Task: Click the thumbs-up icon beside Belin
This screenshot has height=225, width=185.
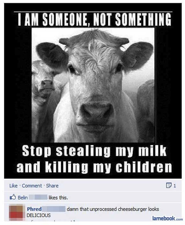Action: (x=13, y=197)
